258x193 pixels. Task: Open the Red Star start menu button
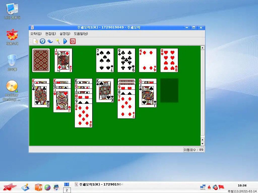click(x=10, y=187)
